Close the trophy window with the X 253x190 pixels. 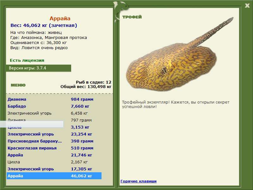[x=247, y=5]
